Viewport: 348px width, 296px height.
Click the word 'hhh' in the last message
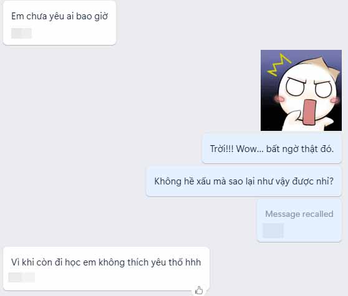point(193,262)
